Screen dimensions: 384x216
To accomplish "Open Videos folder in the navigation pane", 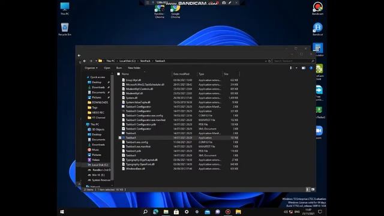I will click(95, 160).
